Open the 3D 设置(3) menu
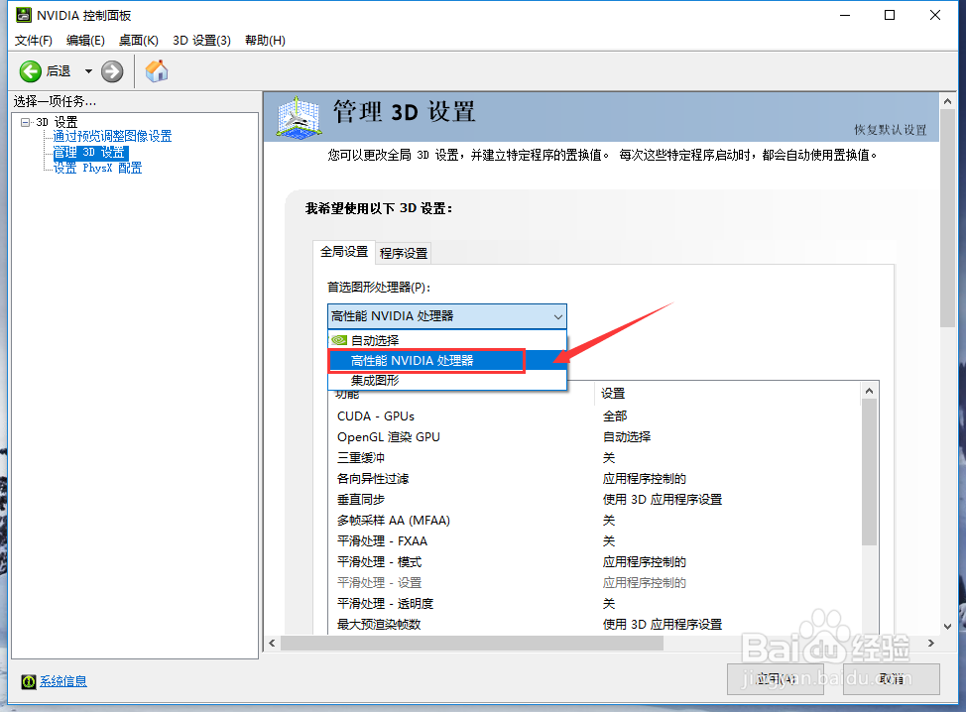The image size is (966, 712). coord(201,40)
